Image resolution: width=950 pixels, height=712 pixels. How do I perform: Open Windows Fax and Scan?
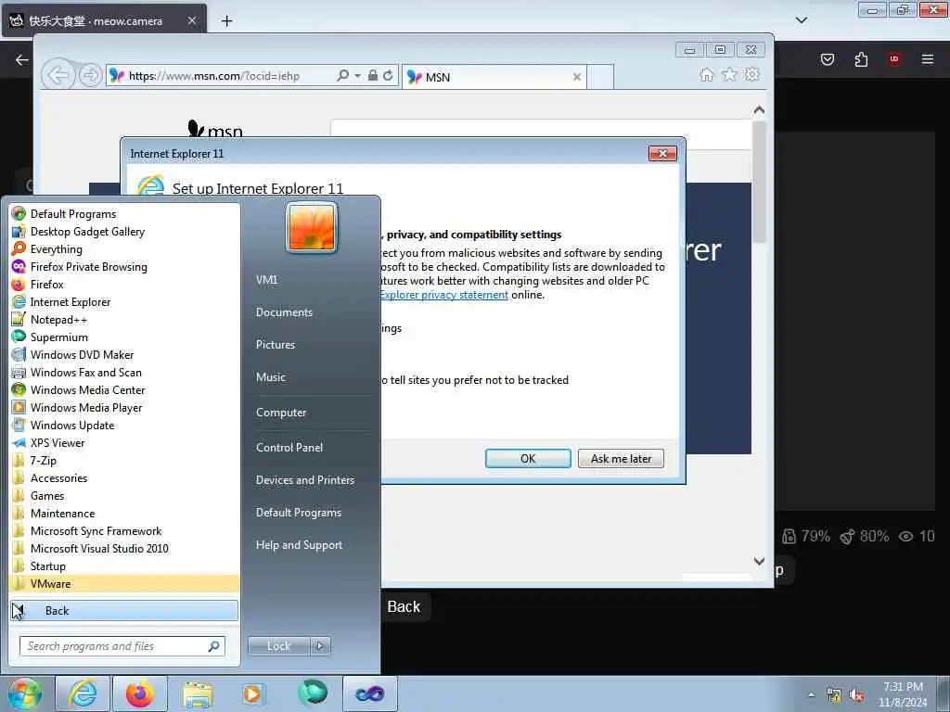pyautogui.click(x=86, y=372)
